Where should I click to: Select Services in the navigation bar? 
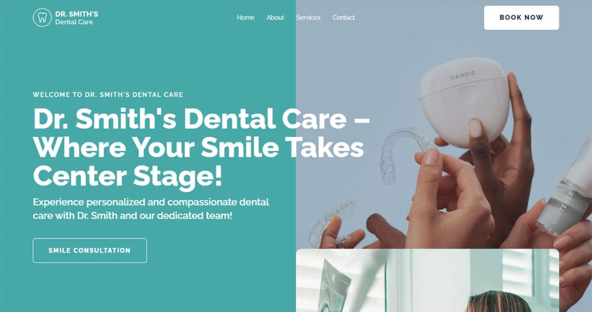point(308,17)
